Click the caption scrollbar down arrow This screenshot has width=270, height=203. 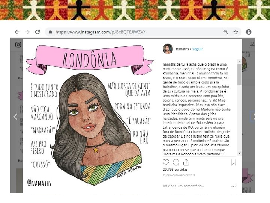[x=240, y=153]
